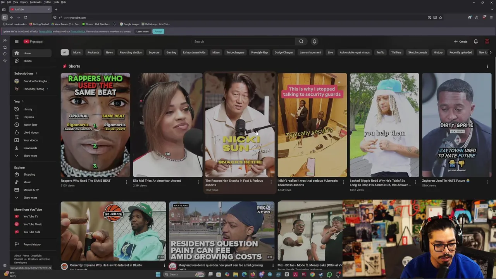Open Movies & TV under Explore
The height and width of the screenshot is (279, 496).
pos(32,190)
